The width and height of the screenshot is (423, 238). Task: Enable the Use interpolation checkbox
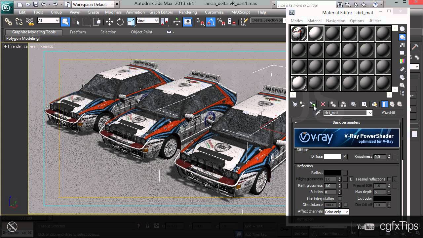(x=340, y=199)
